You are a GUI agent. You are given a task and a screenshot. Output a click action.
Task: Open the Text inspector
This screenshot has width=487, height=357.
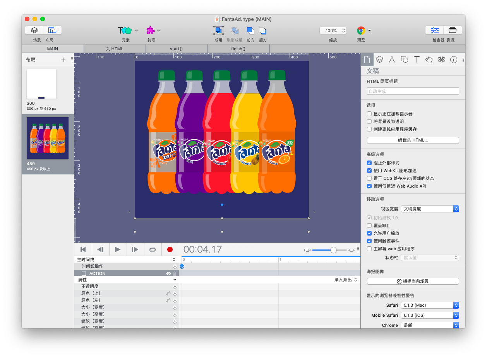pos(417,59)
